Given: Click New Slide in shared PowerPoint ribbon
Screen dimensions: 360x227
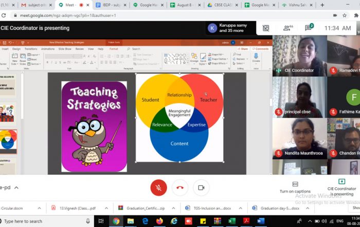Looking at the screenshot, I should [x=15, y=59].
